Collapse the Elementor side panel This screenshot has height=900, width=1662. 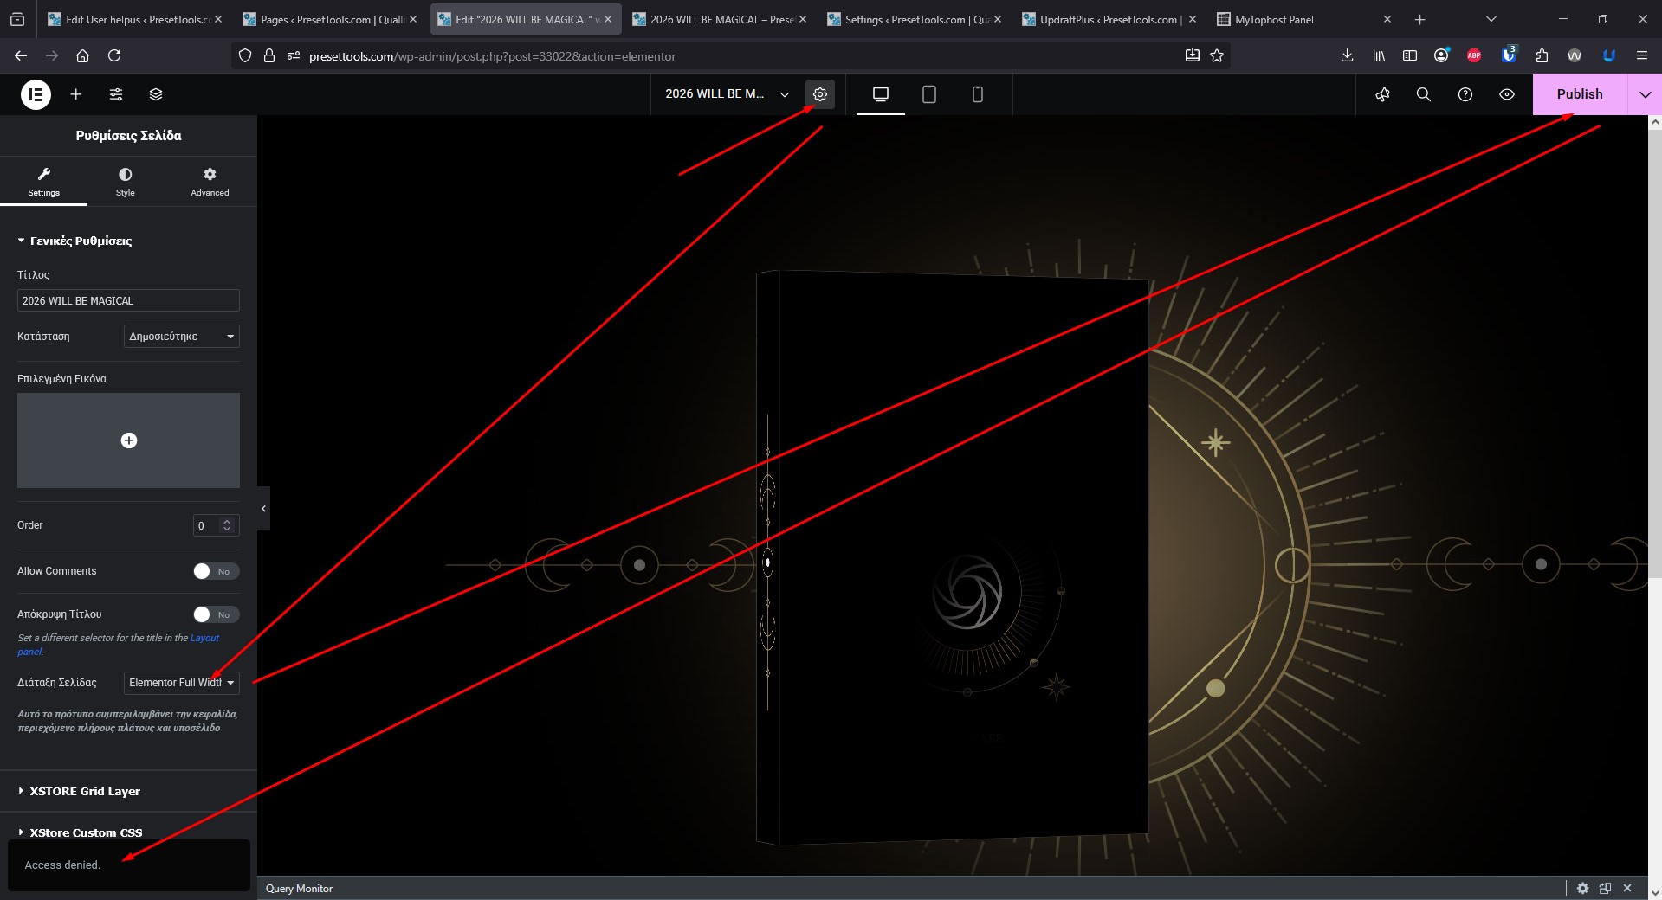263,509
